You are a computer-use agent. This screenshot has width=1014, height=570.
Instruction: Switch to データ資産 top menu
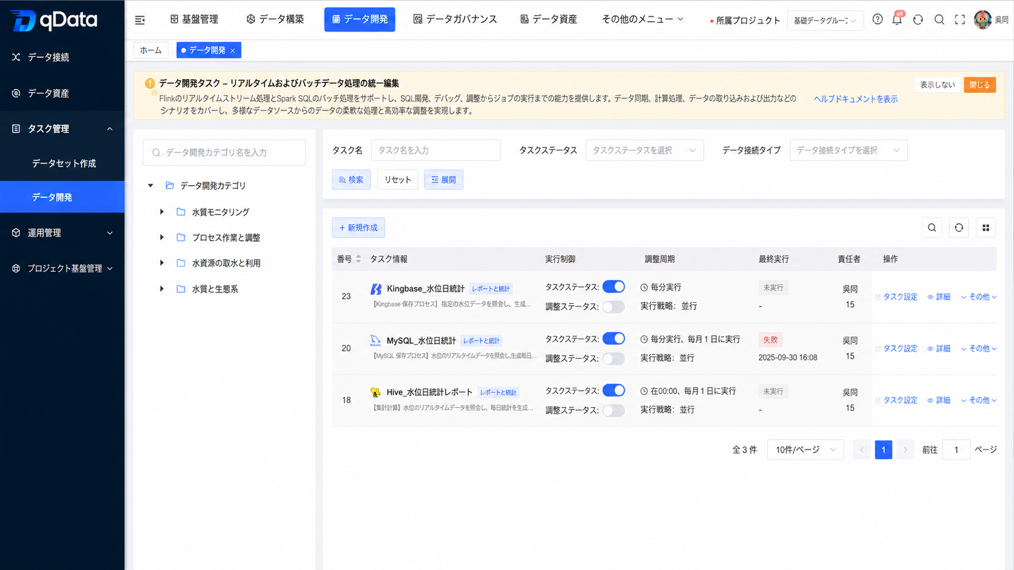point(549,19)
